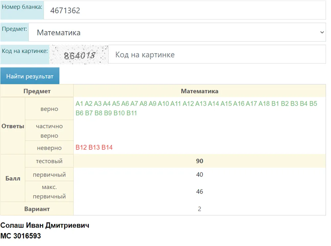Screen dimensions: 331x246
Task: Click the Предмет label beside the dropdown
Action: pyautogui.click(x=14, y=29)
